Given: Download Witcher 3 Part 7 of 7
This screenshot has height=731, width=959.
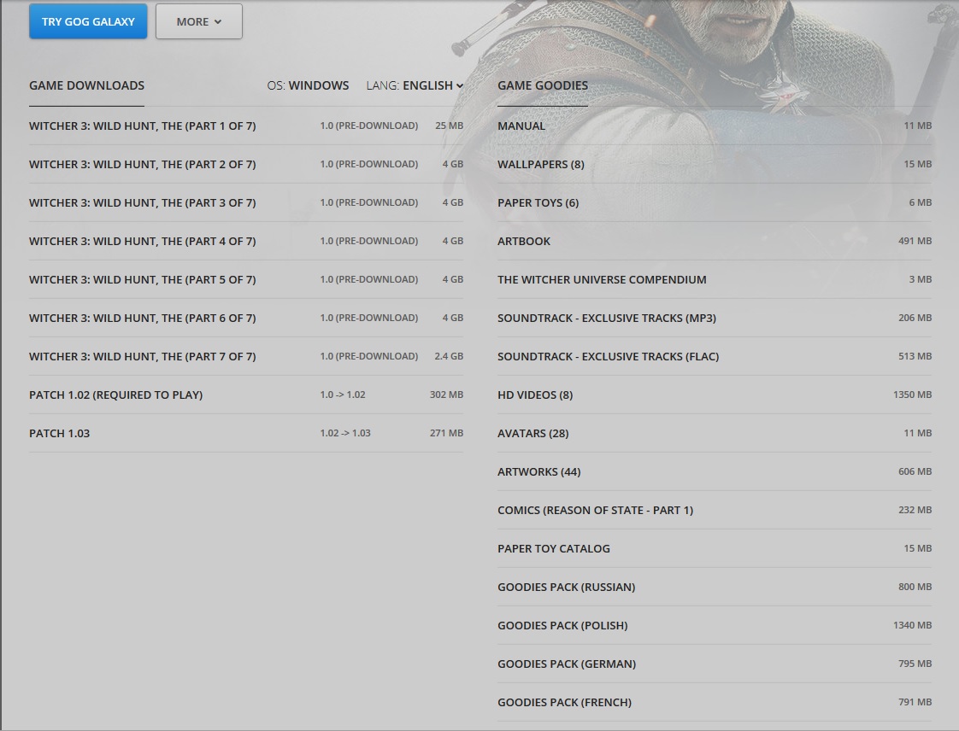Looking at the screenshot, I should pos(246,357).
